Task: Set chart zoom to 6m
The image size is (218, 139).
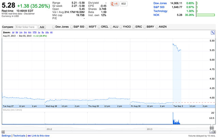Action: 30,33
